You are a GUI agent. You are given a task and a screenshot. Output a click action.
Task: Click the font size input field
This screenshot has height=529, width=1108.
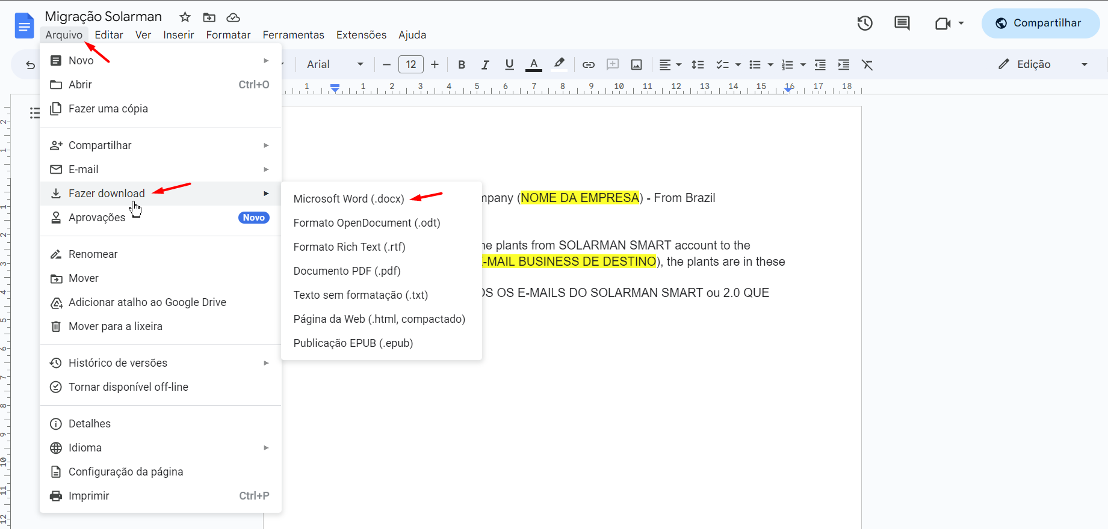click(x=411, y=65)
